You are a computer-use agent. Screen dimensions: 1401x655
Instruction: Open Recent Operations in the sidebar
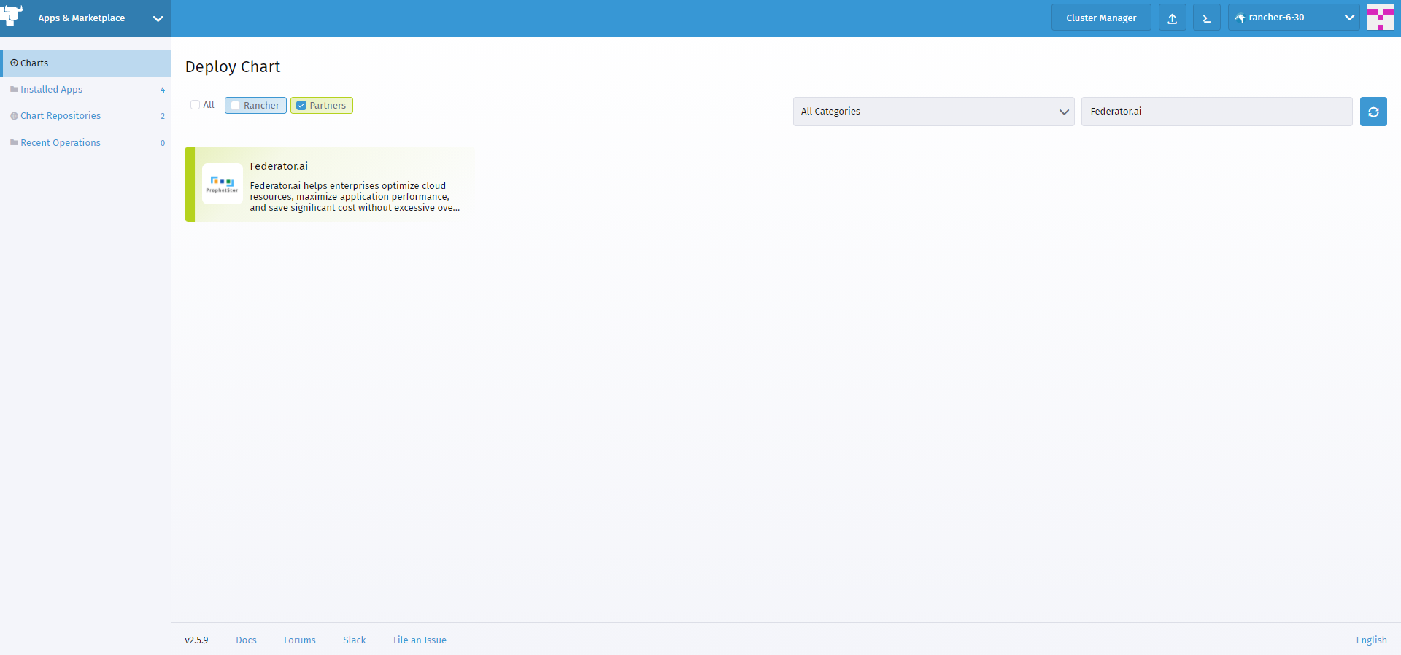coord(85,142)
